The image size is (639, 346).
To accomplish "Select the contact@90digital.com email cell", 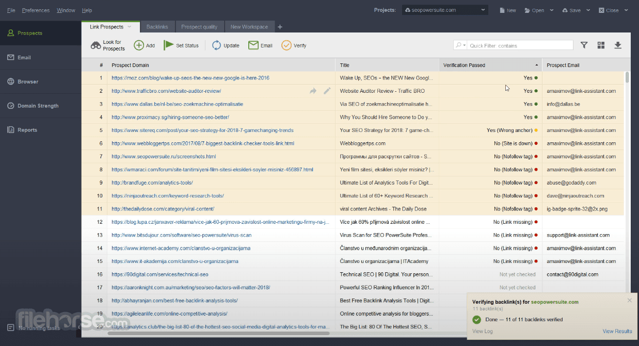I will [x=583, y=274].
